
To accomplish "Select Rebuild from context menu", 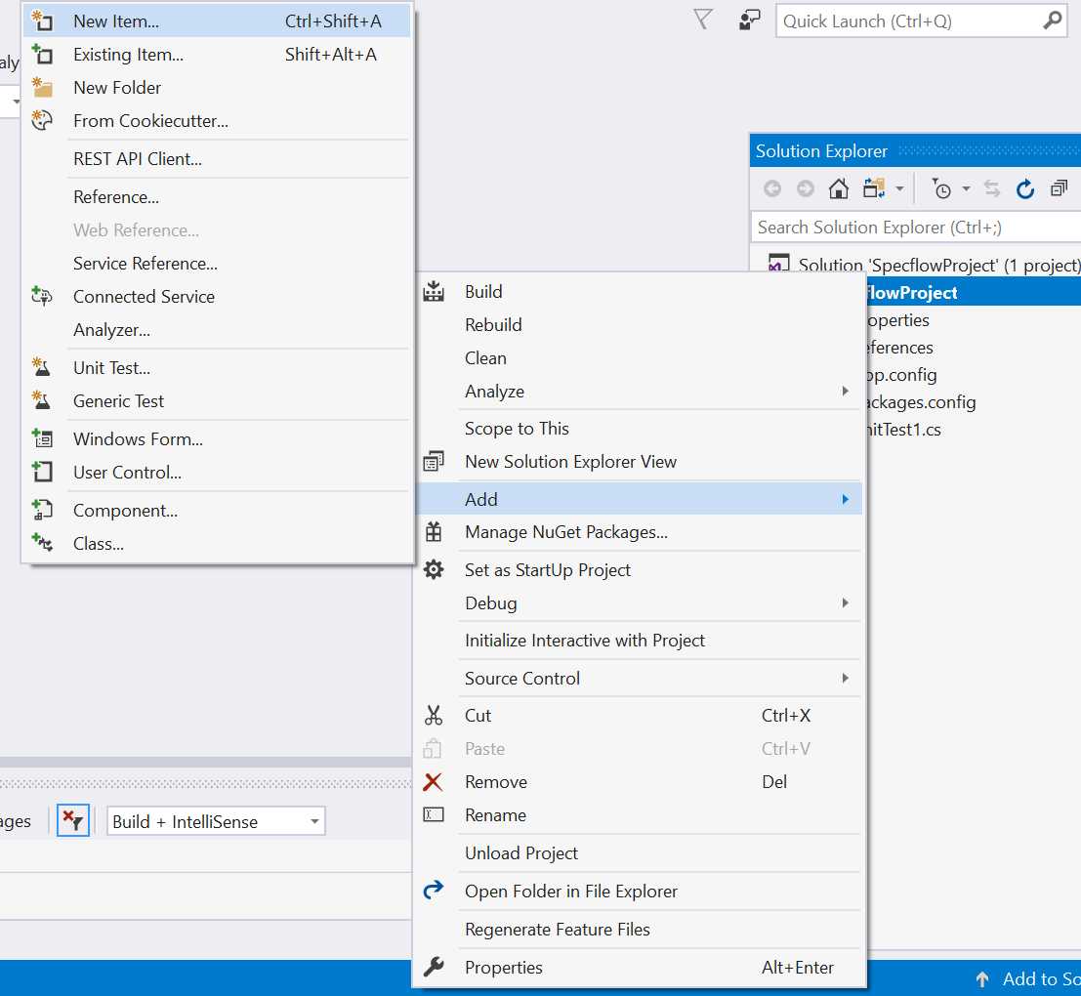I will [x=639, y=324].
